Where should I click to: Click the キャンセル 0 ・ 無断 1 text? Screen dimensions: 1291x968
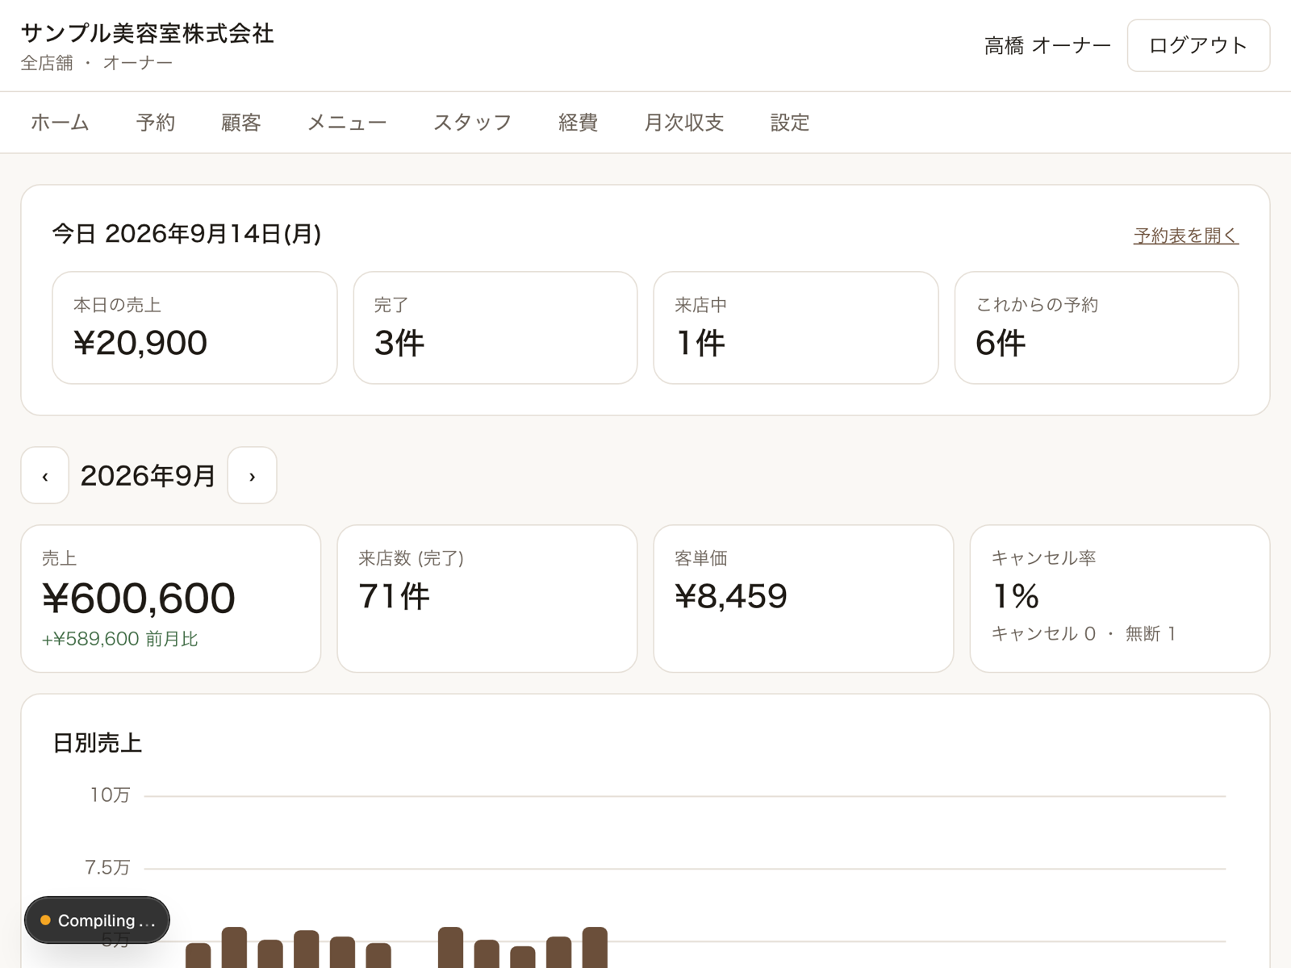click(x=1084, y=634)
